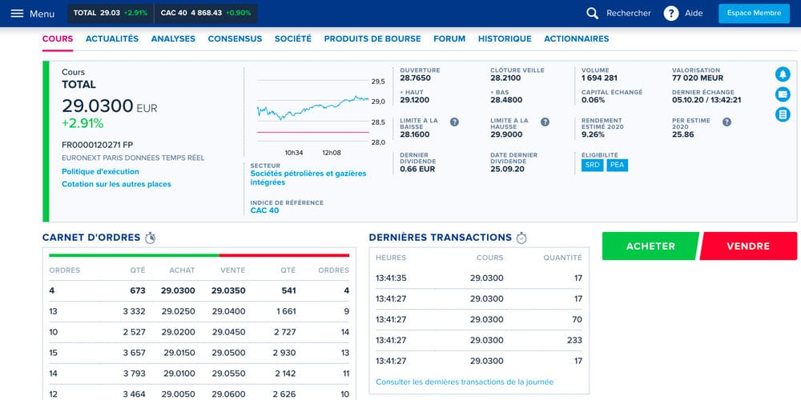Click ask price 29.0400 in order book
This screenshot has height=400, width=801.
tap(228, 311)
